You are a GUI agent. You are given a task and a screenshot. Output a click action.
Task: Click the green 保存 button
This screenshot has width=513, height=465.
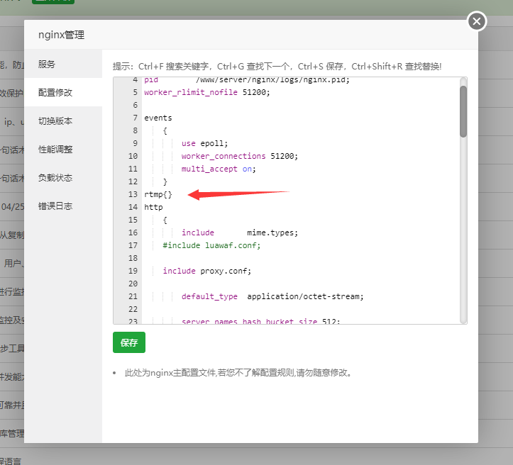pos(129,342)
